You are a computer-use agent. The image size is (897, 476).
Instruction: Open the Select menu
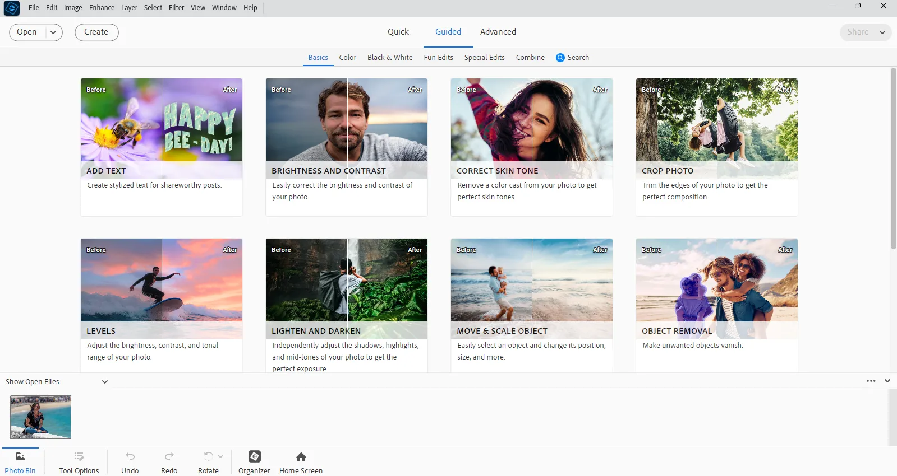(x=153, y=8)
